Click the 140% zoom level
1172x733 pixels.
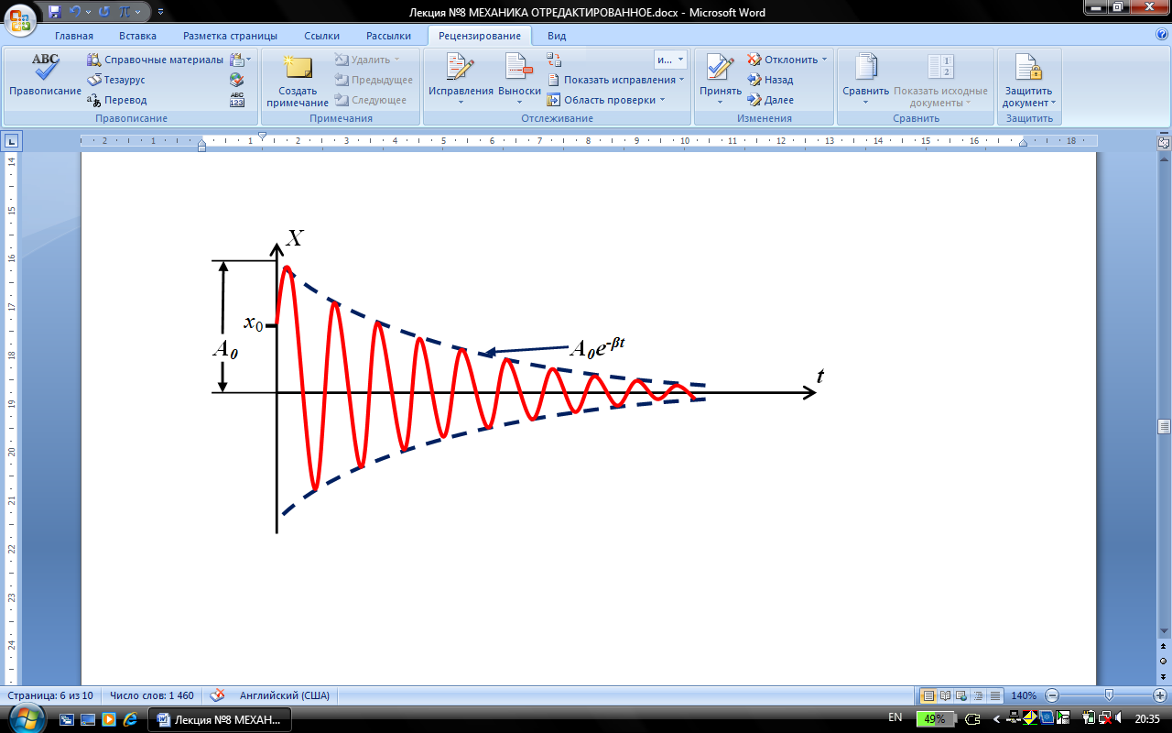coord(1025,695)
